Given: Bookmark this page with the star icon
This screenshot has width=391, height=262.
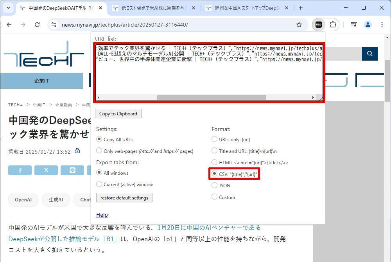Looking at the screenshot, I should click(x=299, y=25).
